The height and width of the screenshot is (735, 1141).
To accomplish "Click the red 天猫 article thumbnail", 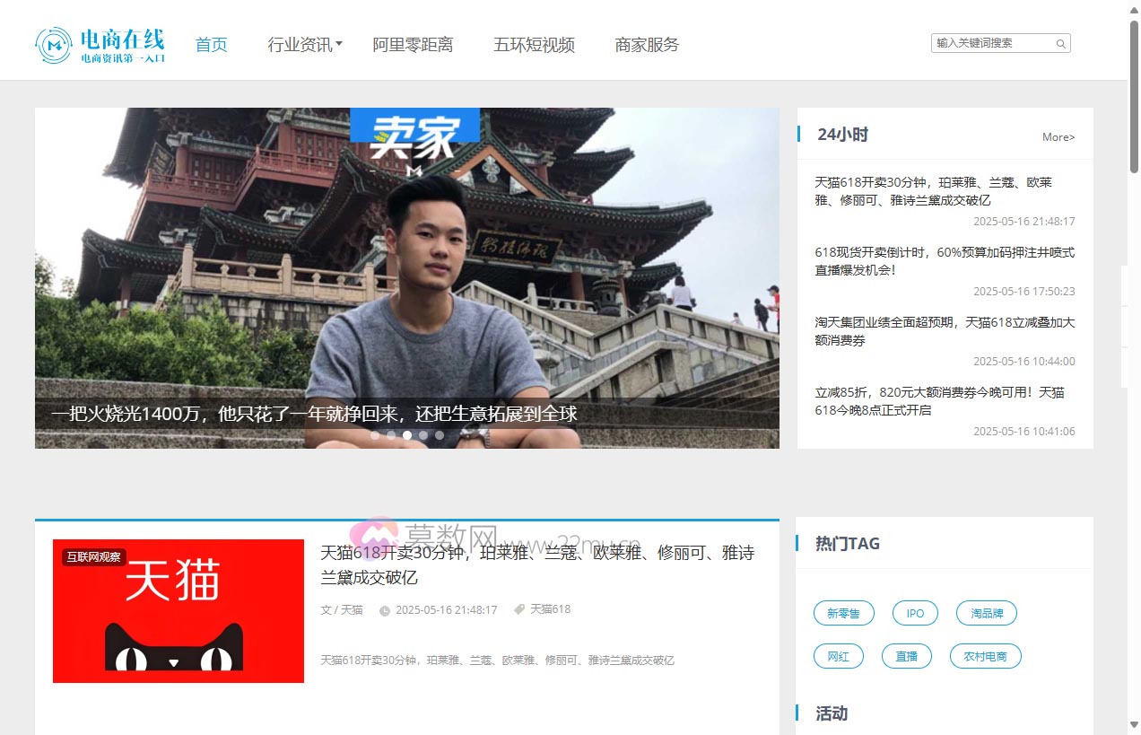I will tap(179, 610).
